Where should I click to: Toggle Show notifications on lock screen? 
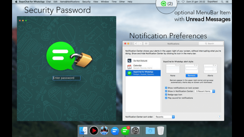coord(166,88)
